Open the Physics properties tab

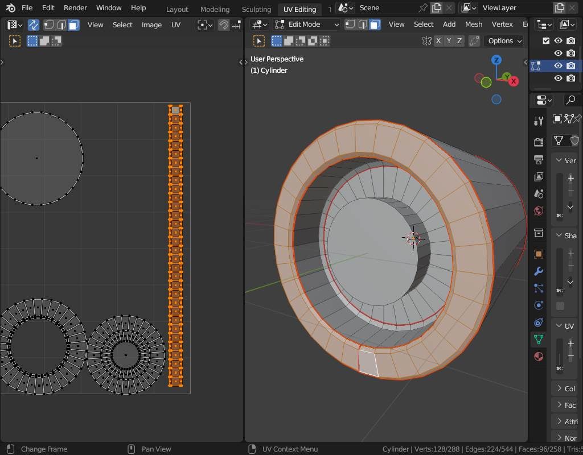(x=538, y=305)
